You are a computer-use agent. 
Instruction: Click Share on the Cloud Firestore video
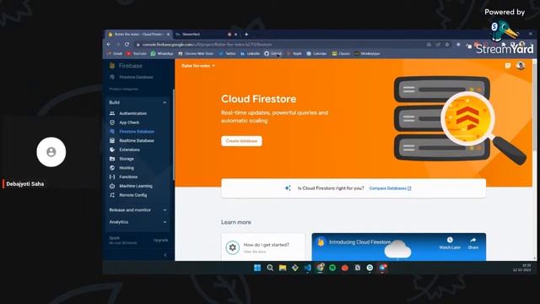tap(472, 243)
